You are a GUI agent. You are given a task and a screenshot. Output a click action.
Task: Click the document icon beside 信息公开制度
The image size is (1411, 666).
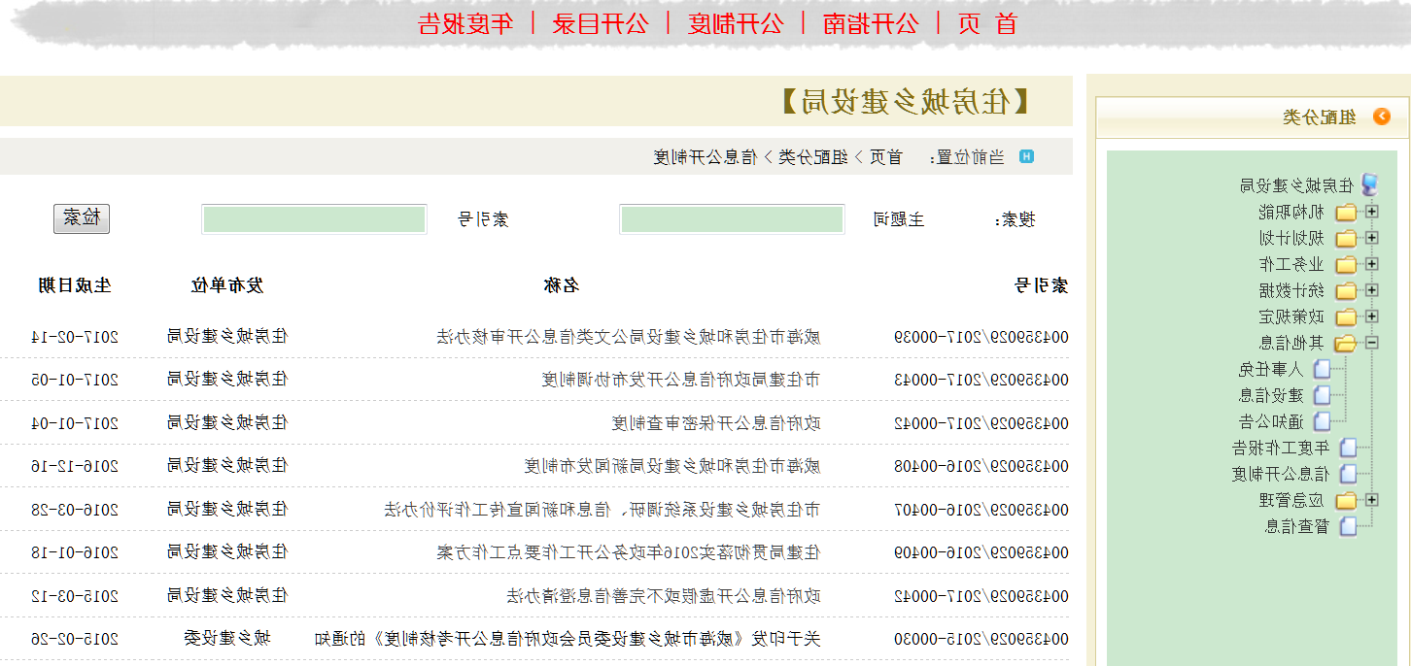tap(1347, 474)
